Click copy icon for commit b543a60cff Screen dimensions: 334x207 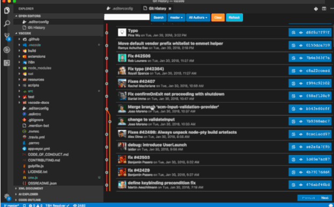point(293,109)
